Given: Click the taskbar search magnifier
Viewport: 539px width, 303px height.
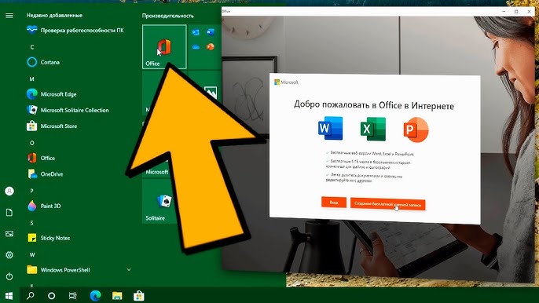Looking at the screenshot, I should click(x=30, y=295).
